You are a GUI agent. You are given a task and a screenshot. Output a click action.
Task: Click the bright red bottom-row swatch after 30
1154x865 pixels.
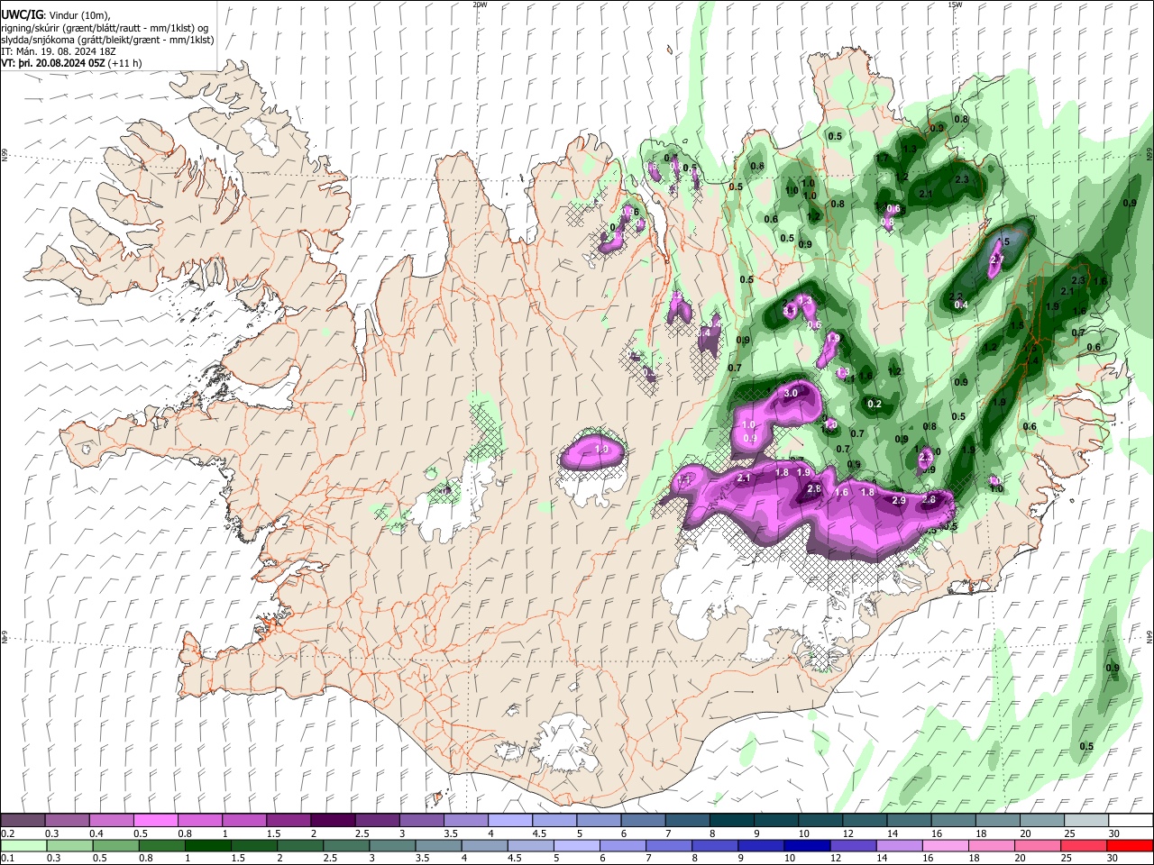(x=1131, y=845)
